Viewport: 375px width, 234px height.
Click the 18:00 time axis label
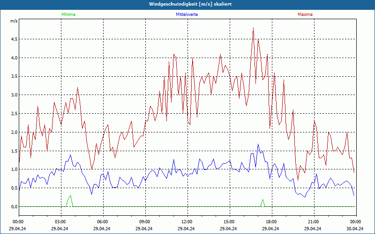point(271,222)
